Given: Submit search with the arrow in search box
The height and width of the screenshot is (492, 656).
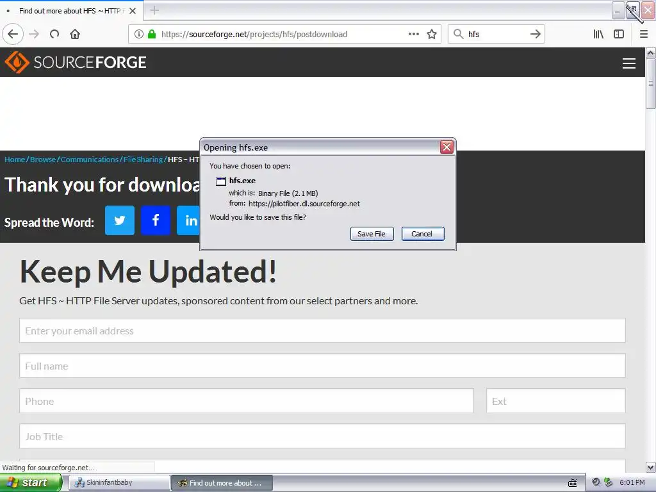Looking at the screenshot, I should click(536, 34).
